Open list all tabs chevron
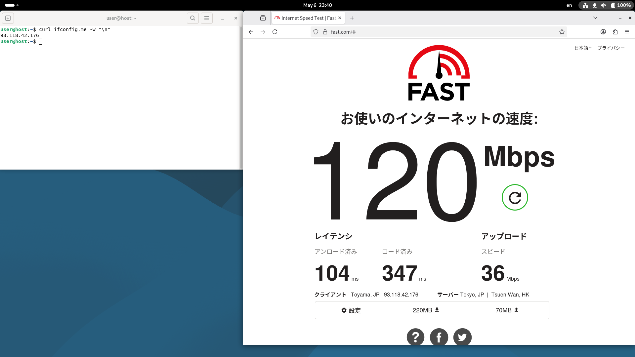635x357 pixels. [595, 18]
